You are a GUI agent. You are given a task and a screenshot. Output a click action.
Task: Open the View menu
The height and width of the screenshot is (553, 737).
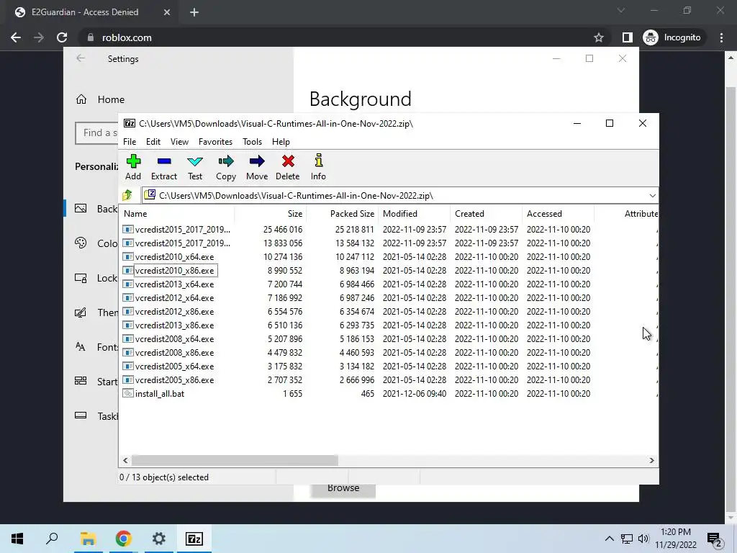(179, 142)
